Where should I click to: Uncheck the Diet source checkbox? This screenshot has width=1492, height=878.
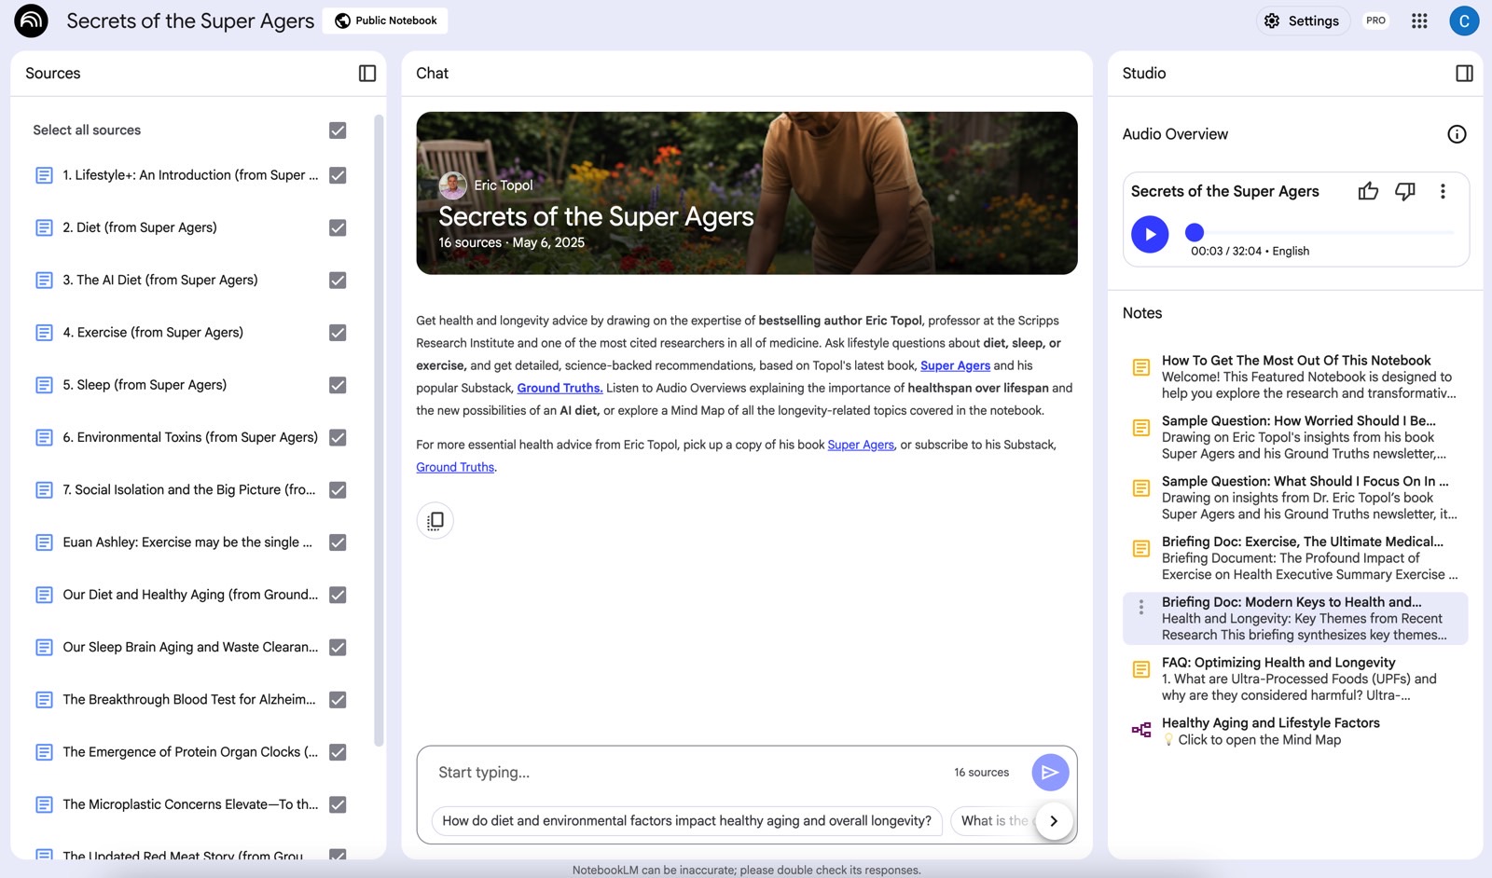(338, 227)
